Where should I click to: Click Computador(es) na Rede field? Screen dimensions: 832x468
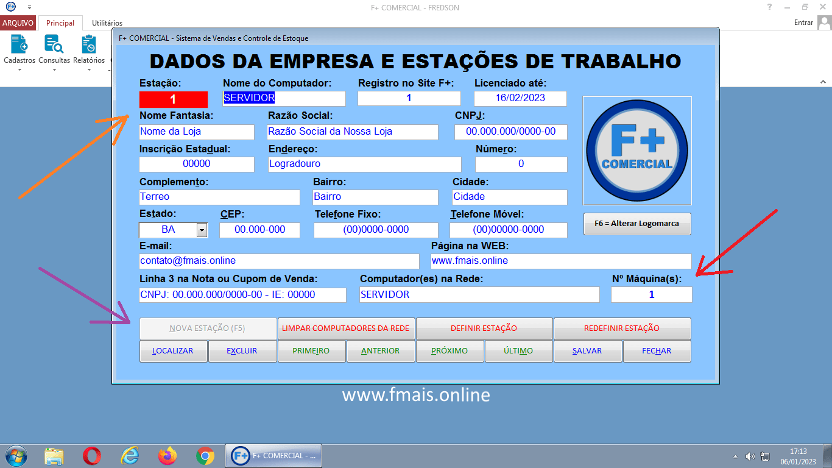tap(479, 295)
